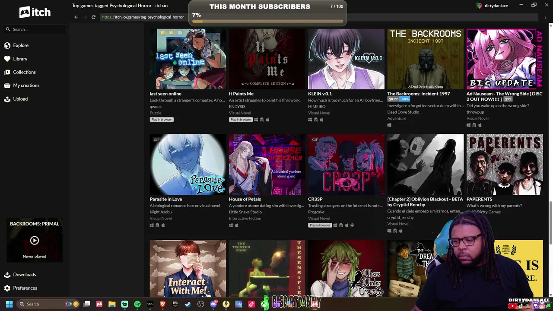Click 'Play in browser' under last seen online
553x311 pixels.
pyautogui.click(x=162, y=120)
